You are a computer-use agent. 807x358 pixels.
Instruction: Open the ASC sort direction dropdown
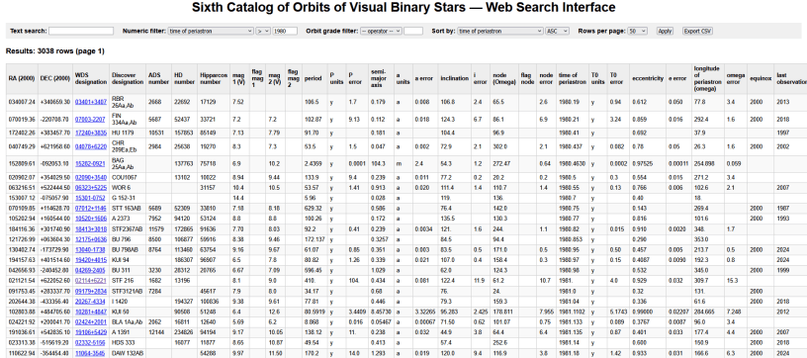pos(557,31)
